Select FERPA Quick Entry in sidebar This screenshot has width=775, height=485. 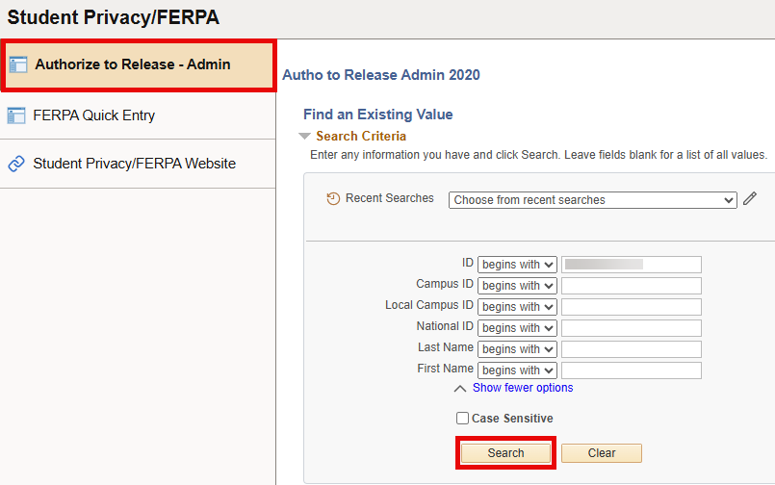tap(94, 115)
